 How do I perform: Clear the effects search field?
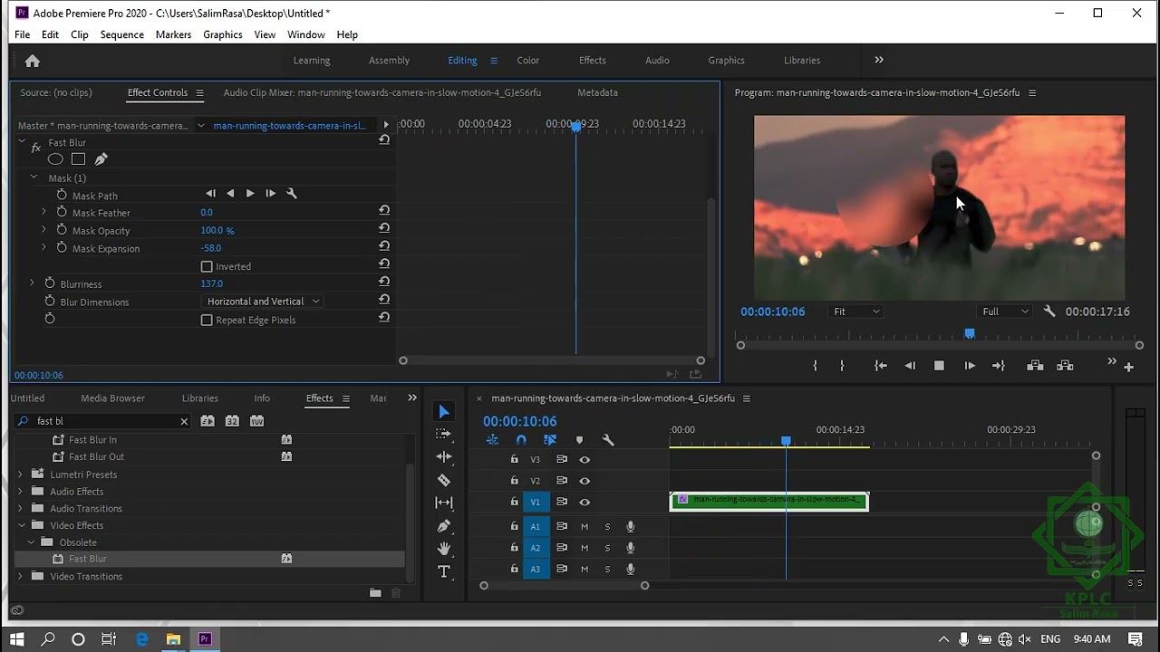[x=184, y=421]
